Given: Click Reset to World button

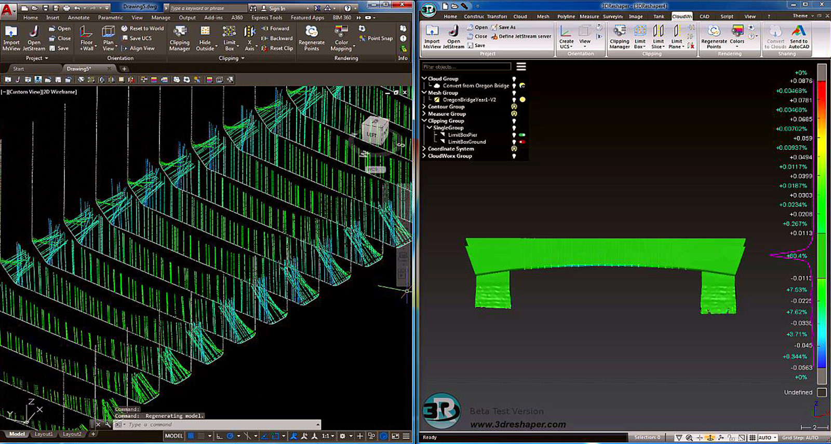Looking at the screenshot, I should pos(142,29).
